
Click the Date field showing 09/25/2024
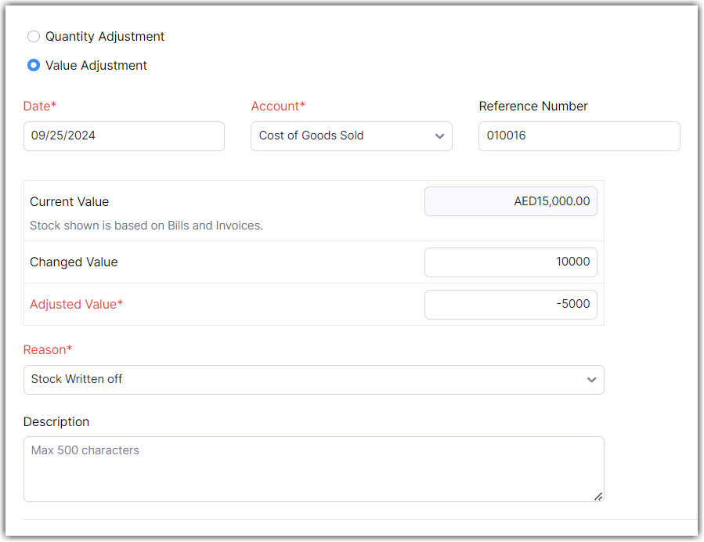124,136
